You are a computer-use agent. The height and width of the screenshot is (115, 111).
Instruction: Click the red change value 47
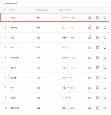[71, 78]
